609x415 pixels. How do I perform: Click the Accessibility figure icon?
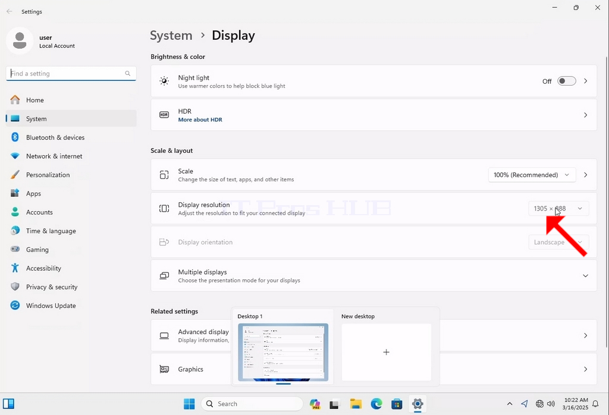pyautogui.click(x=15, y=268)
